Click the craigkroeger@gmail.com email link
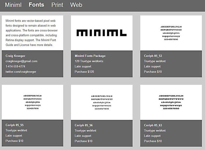 coord(21,61)
